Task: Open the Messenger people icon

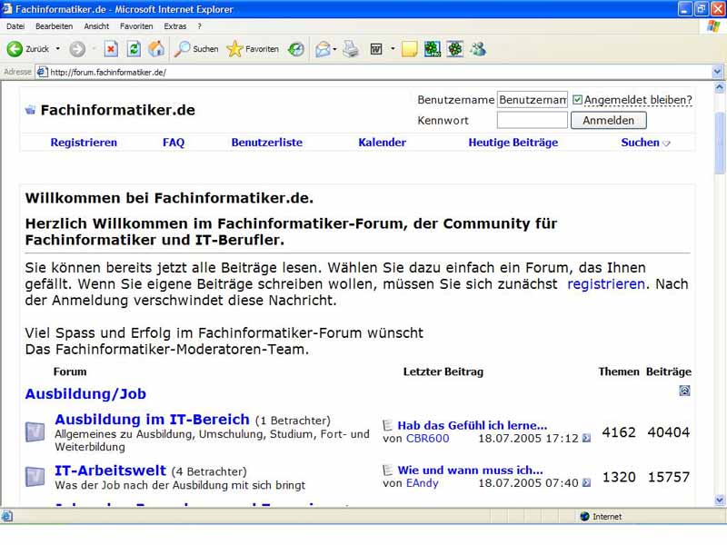Action: coord(478,49)
